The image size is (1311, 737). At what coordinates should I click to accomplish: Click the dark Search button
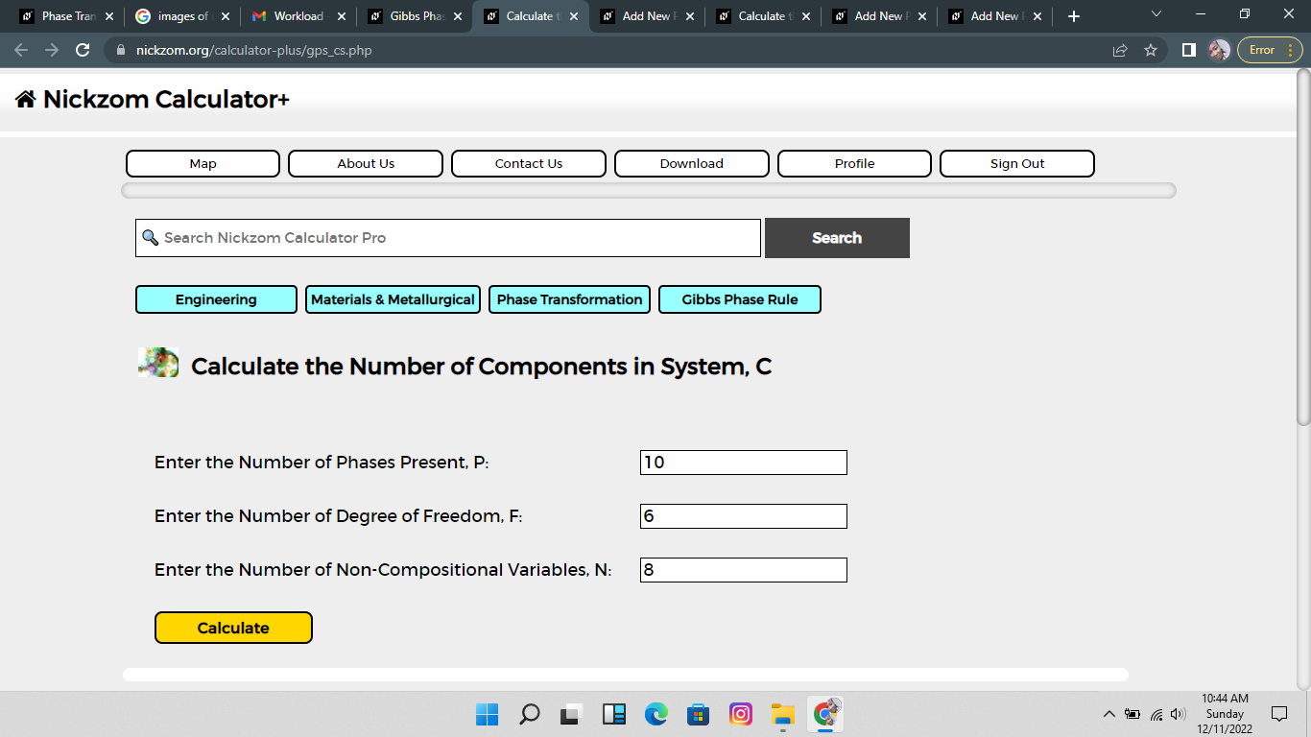click(x=837, y=238)
